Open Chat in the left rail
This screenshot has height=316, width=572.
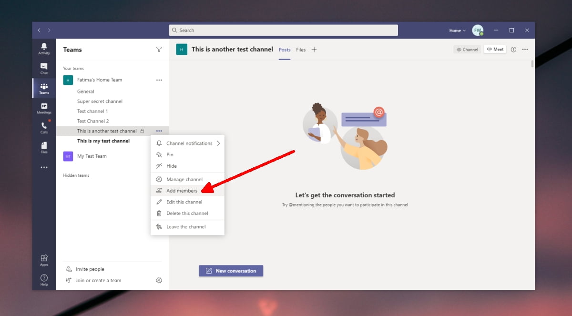pyautogui.click(x=44, y=69)
